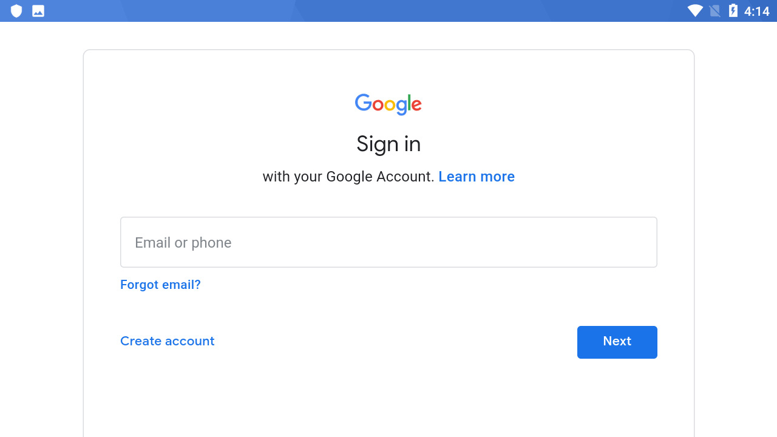
Task: Click the Wi-Fi signal icon
Action: pyautogui.click(x=695, y=11)
